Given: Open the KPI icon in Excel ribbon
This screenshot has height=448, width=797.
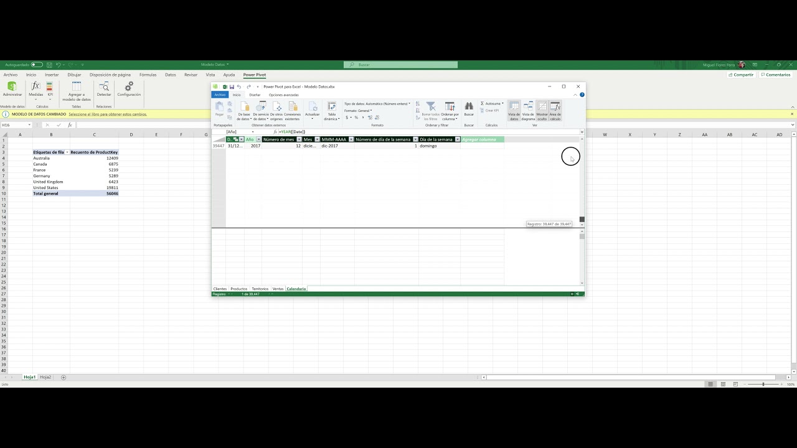Looking at the screenshot, I should (50, 87).
